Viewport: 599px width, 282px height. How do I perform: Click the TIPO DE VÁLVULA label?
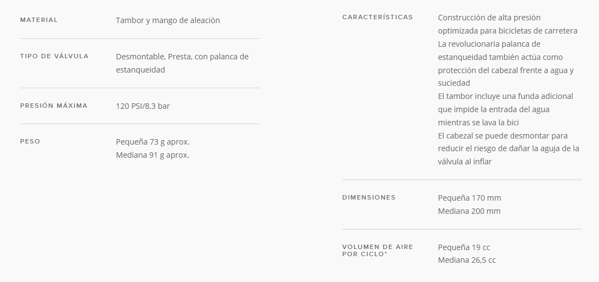click(55, 56)
